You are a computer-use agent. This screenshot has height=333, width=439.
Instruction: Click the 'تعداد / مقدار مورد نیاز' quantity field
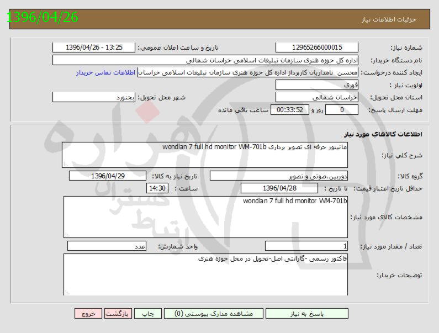click(306, 246)
